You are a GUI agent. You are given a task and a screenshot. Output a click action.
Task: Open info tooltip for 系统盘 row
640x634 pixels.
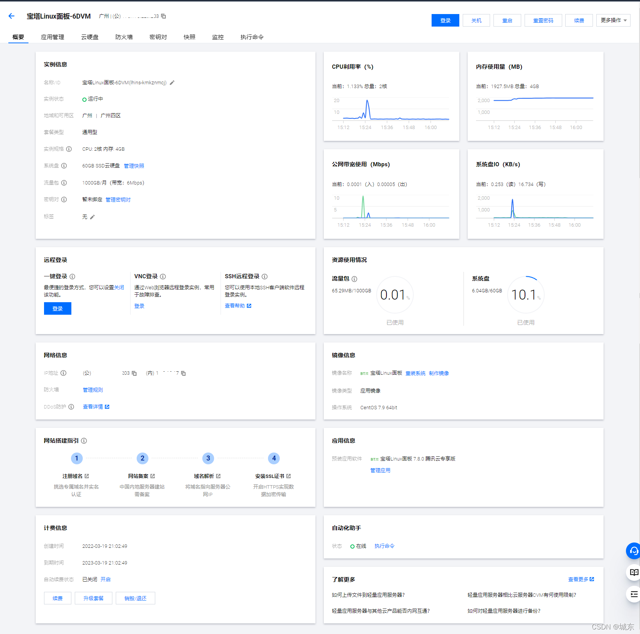64,166
